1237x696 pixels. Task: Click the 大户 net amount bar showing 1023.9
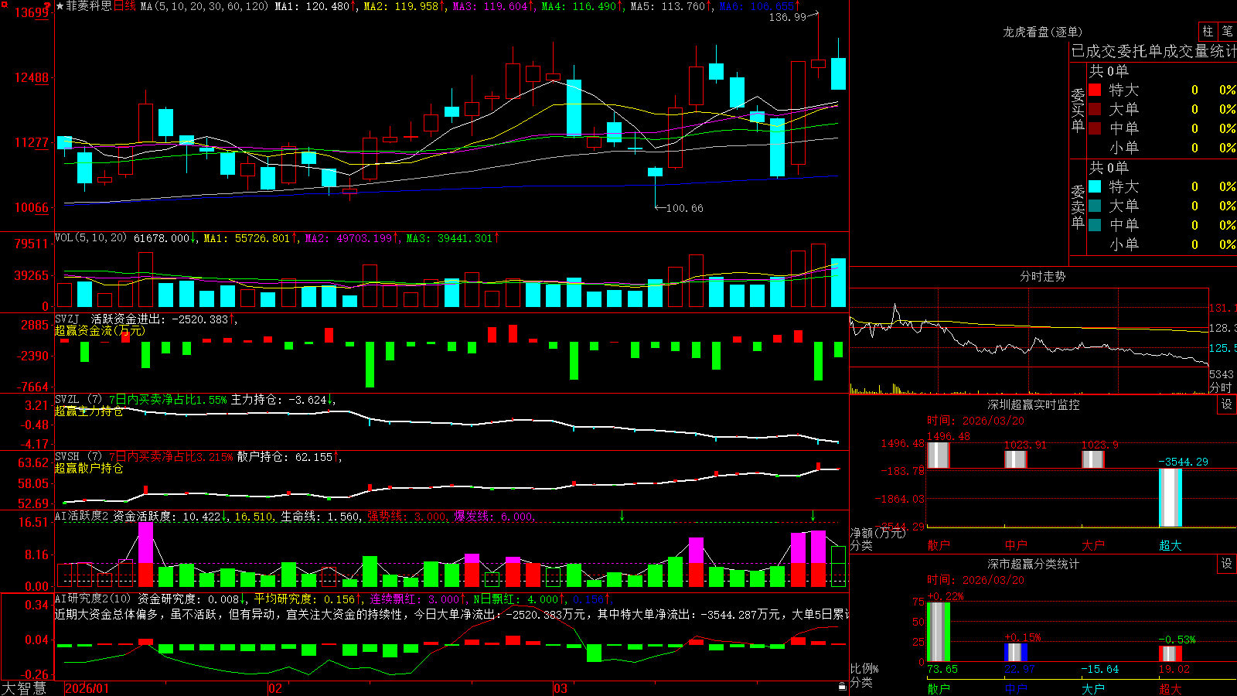1093,459
